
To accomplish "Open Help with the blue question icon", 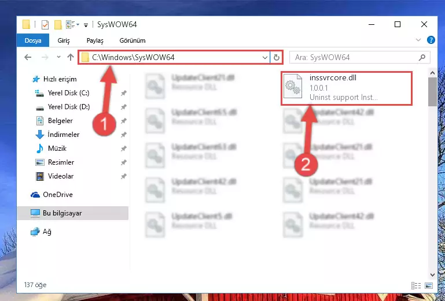I will pos(431,40).
